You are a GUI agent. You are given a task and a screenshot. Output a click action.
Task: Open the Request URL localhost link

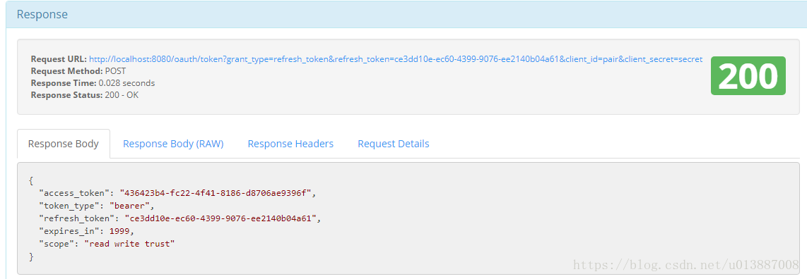(395, 59)
